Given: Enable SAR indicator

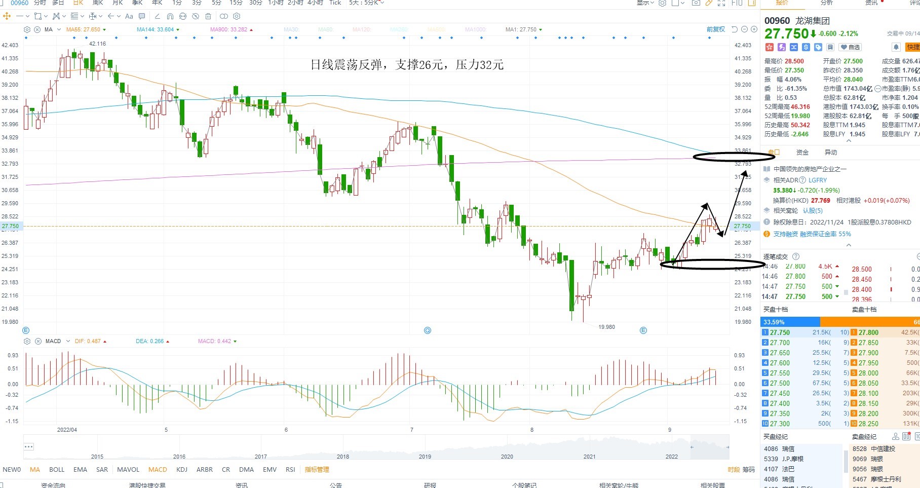Looking at the screenshot, I should (x=102, y=470).
